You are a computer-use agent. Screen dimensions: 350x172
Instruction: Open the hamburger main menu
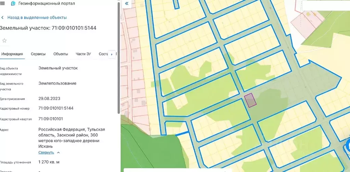click(x=2, y=3)
